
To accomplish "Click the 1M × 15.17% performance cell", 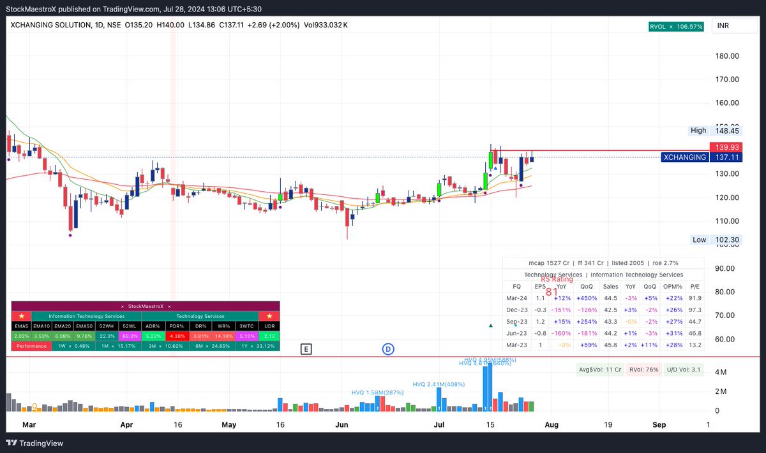I will 119,345.
